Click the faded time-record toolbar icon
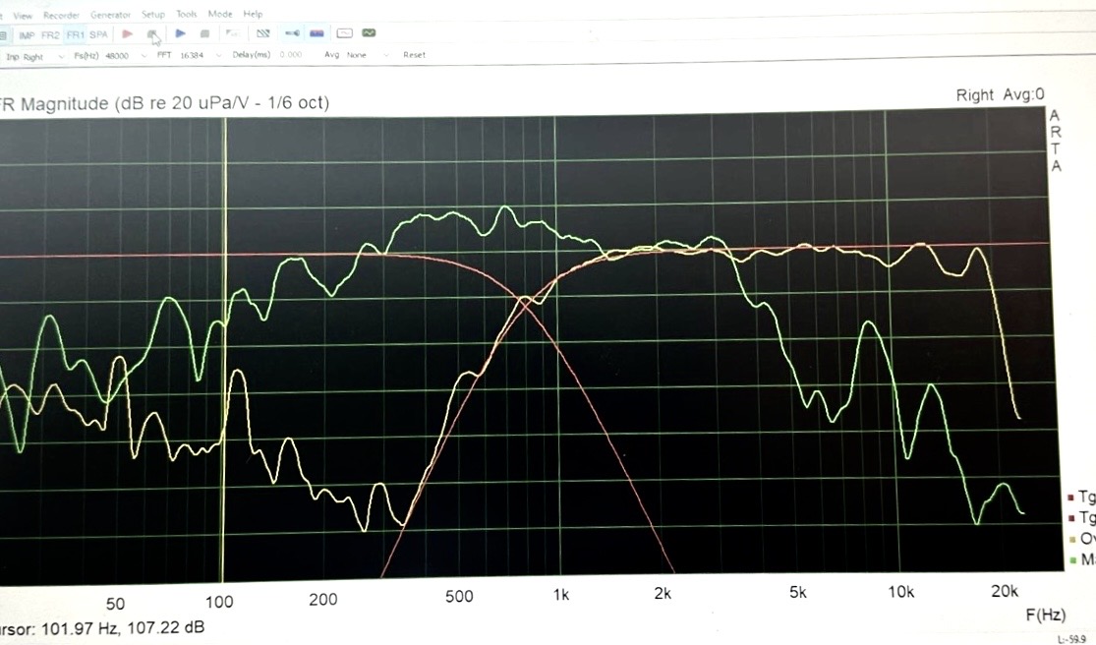The image size is (1096, 645). 231,32
